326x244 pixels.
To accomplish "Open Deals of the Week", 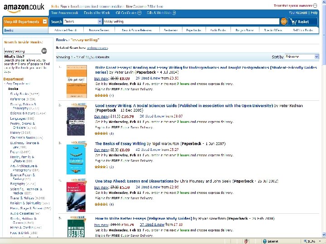I will [x=97, y=13].
